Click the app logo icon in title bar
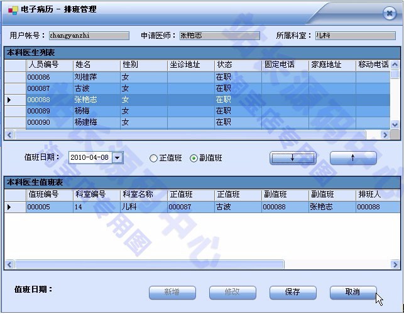Screen dimensions: 404x314 point(12,10)
